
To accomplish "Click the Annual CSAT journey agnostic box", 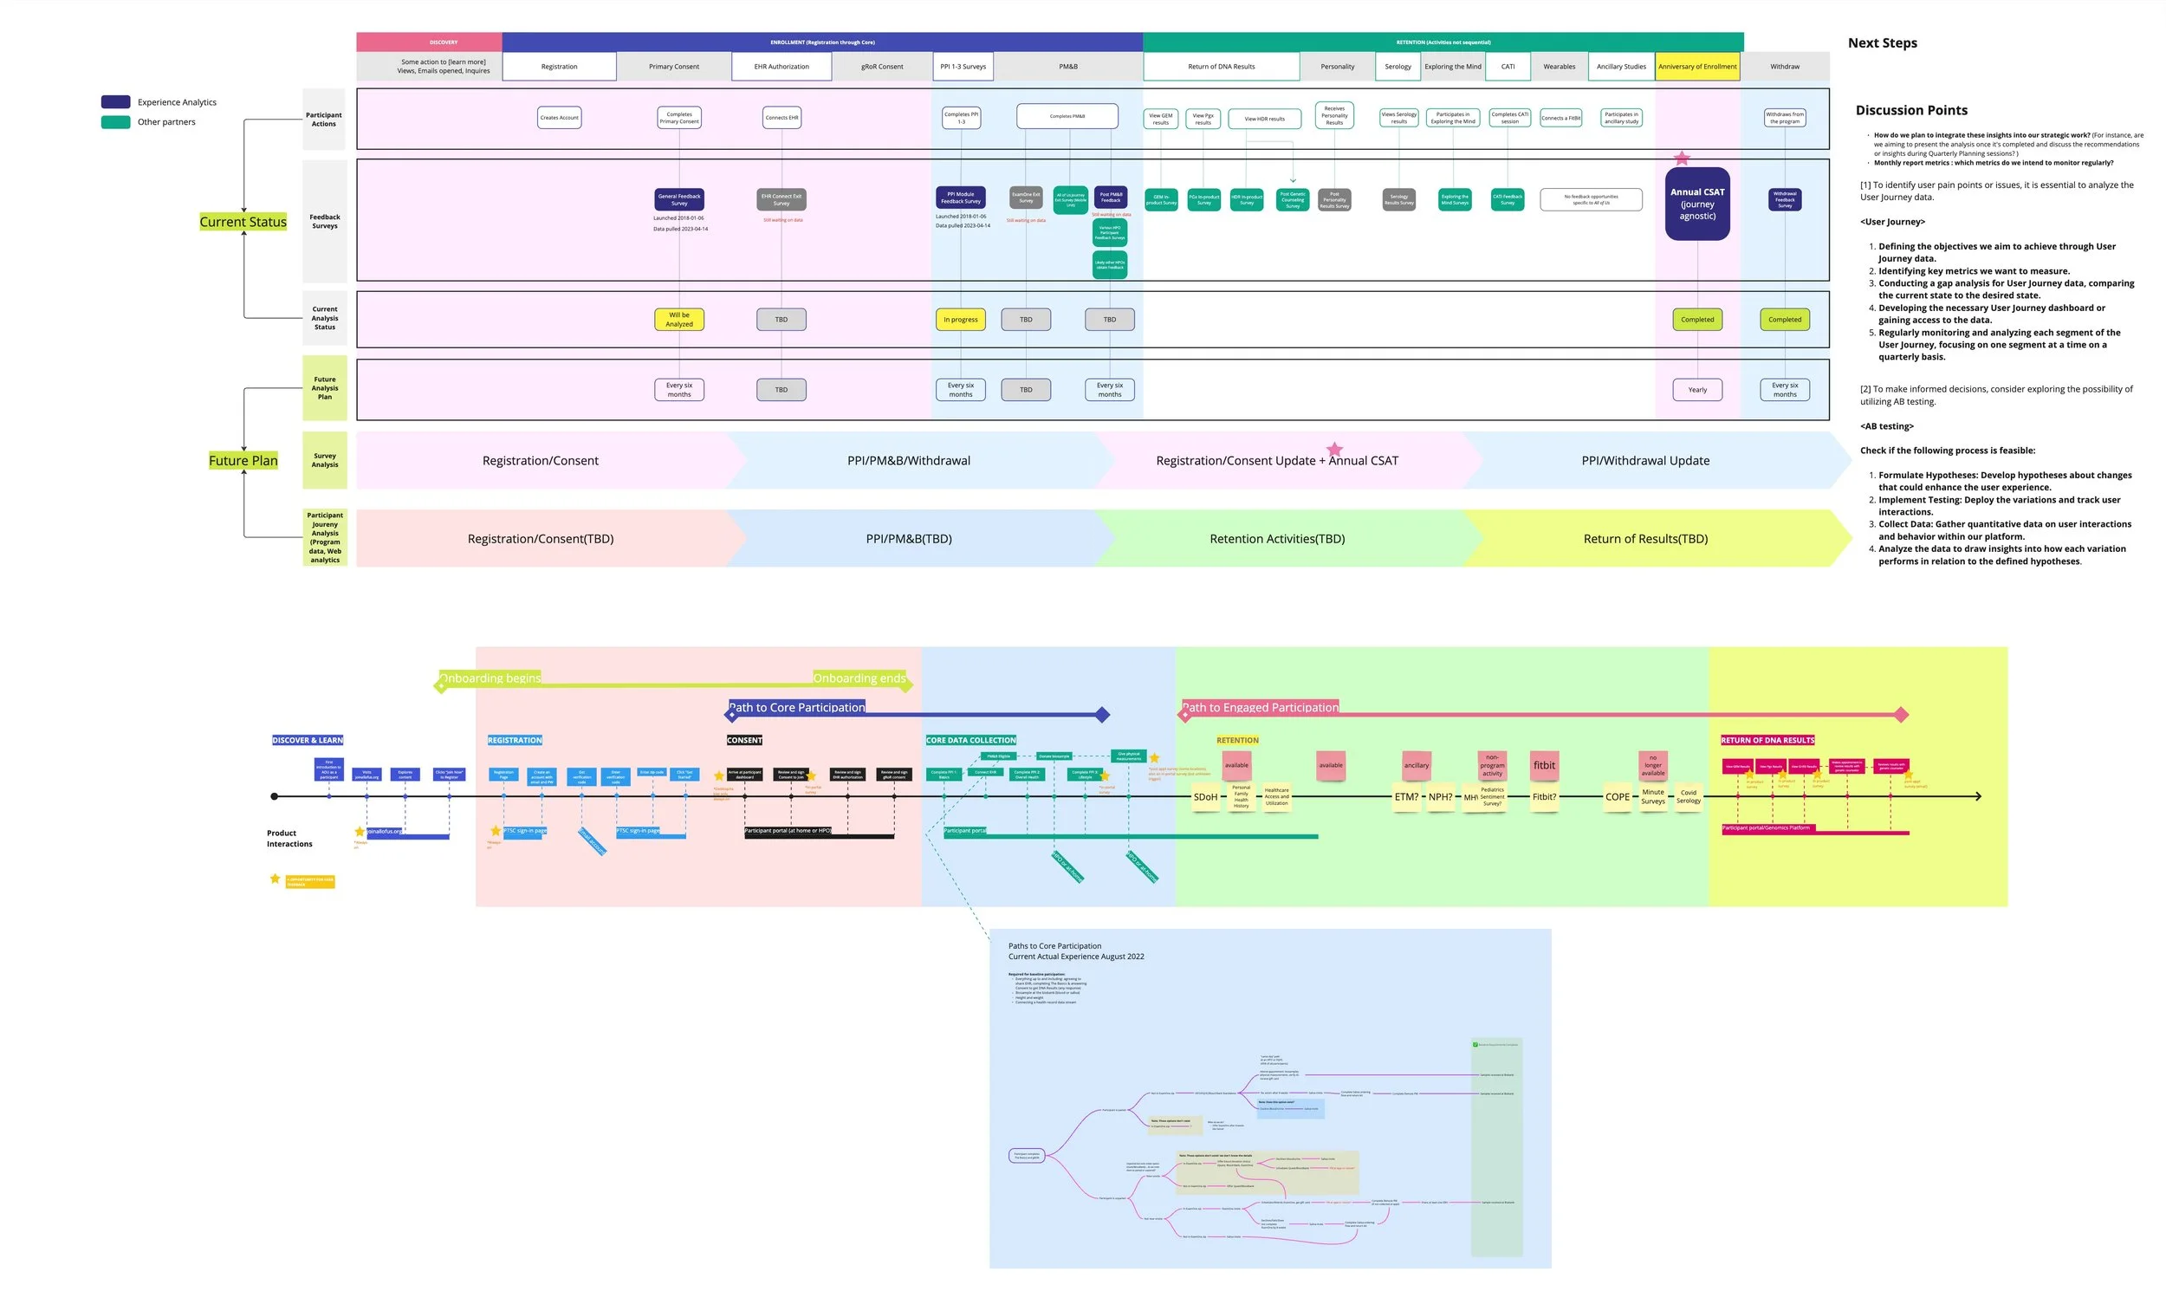I will point(1696,204).
